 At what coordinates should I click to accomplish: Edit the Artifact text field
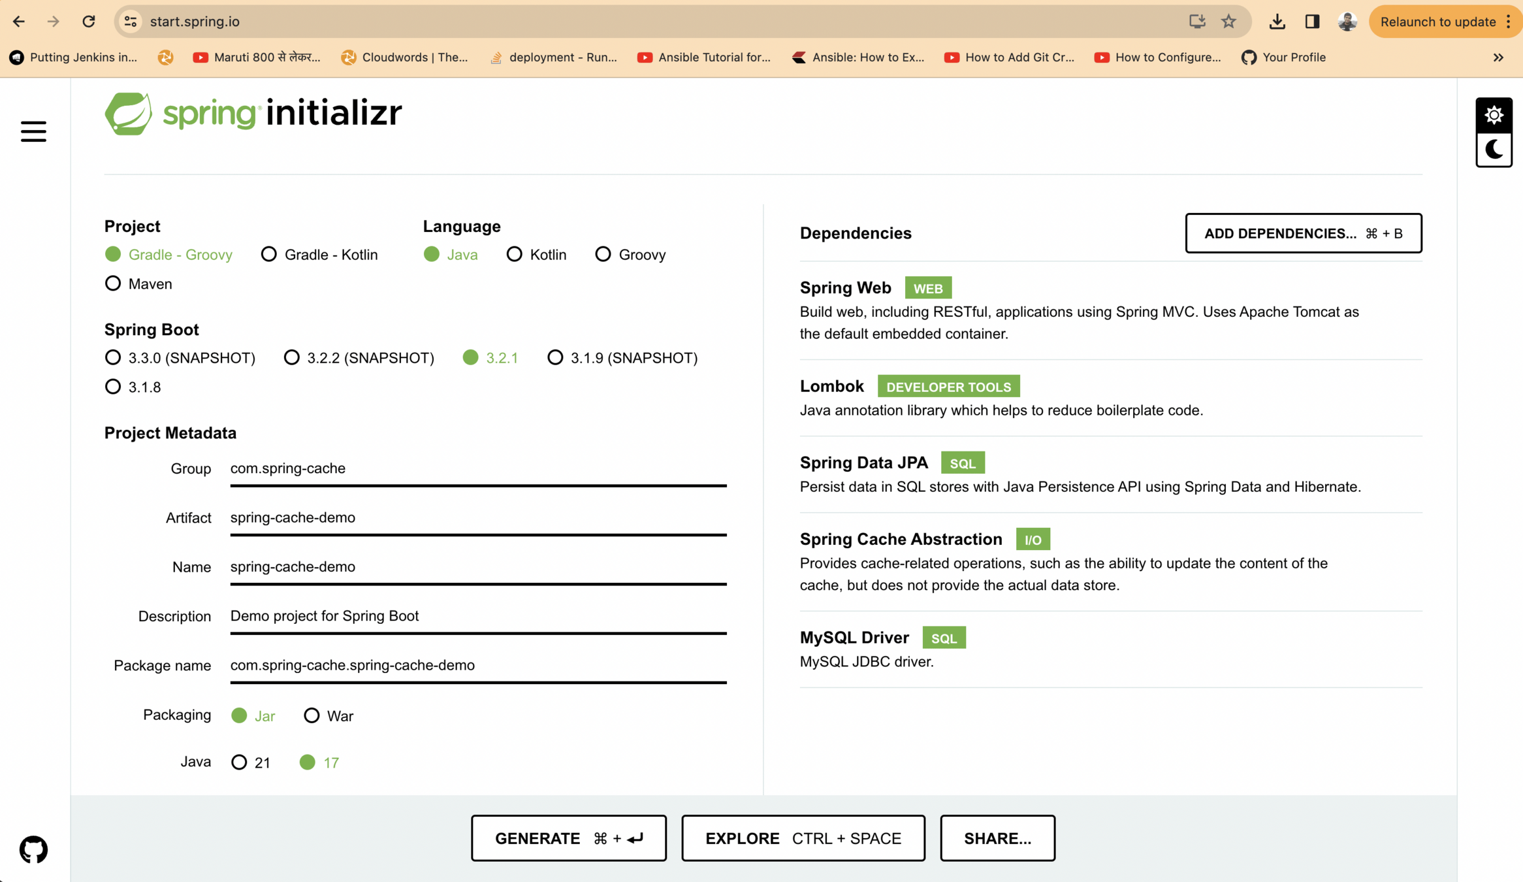coord(477,517)
